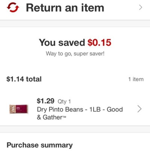The width and height of the screenshot is (150, 151).
Task: Click Way to go, super saver text
Action: [x=75, y=54]
